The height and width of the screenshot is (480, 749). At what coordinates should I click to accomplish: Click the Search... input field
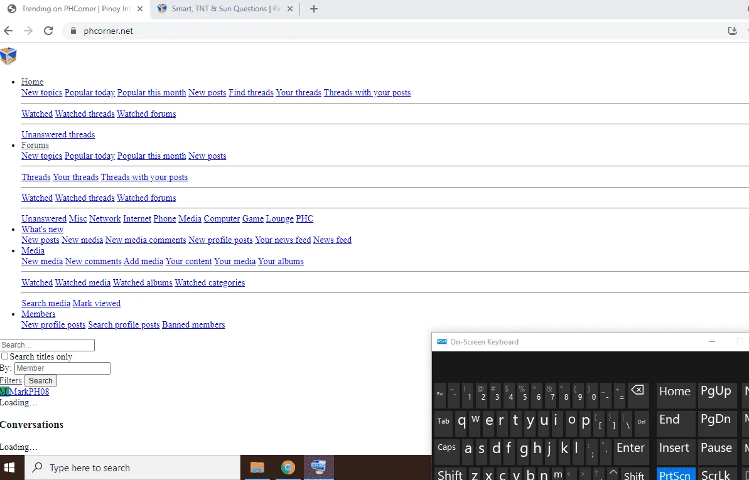click(x=47, y=345)
